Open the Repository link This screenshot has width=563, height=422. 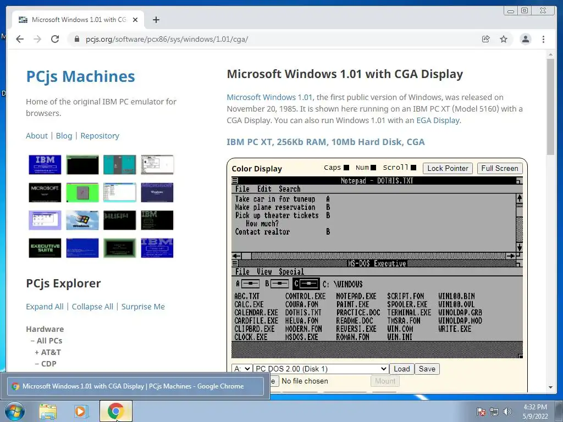pyautogui.click(x=100, y=136)
